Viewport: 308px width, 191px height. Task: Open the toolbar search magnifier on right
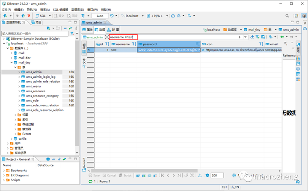tap(287, 16)
